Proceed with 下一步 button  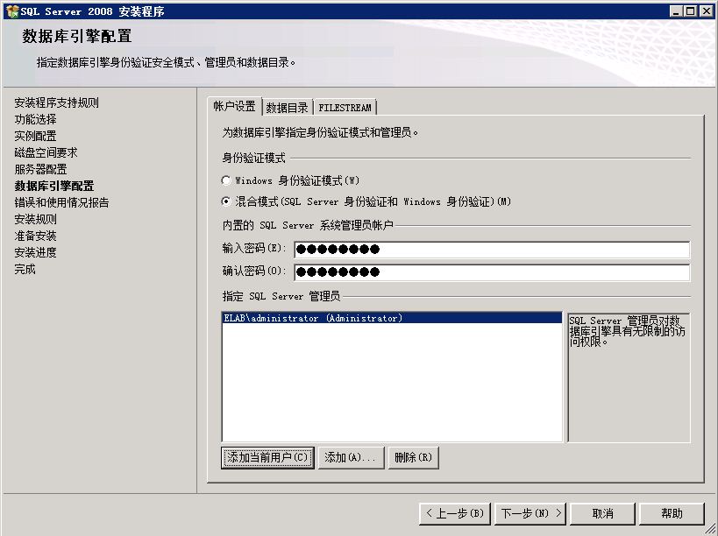click(x=530, y=513)
